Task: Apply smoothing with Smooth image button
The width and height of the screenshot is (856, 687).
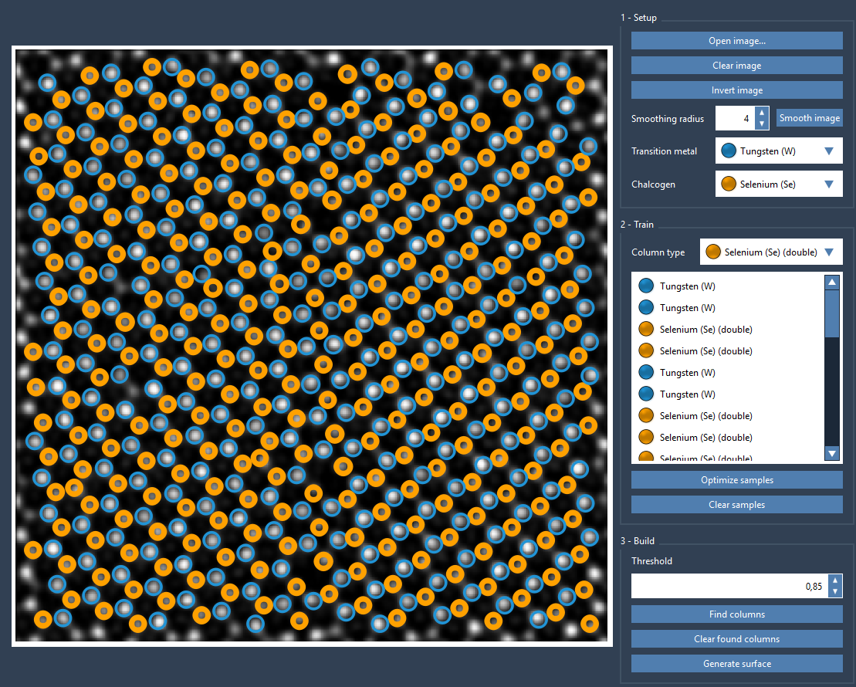Action: point(809,118)
